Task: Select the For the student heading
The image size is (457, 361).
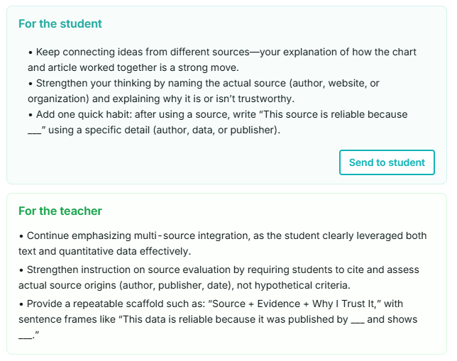Action: 60,23
